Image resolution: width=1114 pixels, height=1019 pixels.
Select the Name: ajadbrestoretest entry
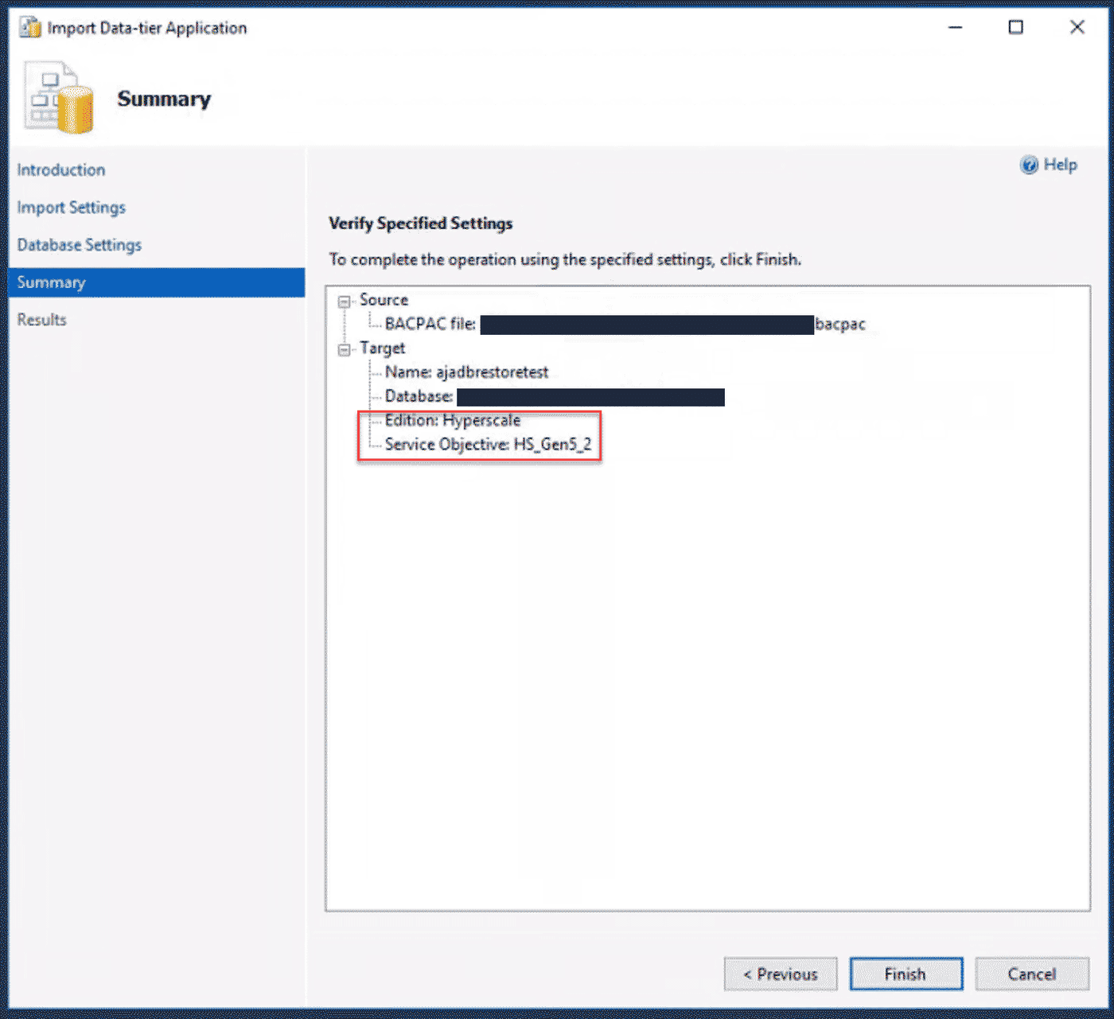(x=466, y=371)
